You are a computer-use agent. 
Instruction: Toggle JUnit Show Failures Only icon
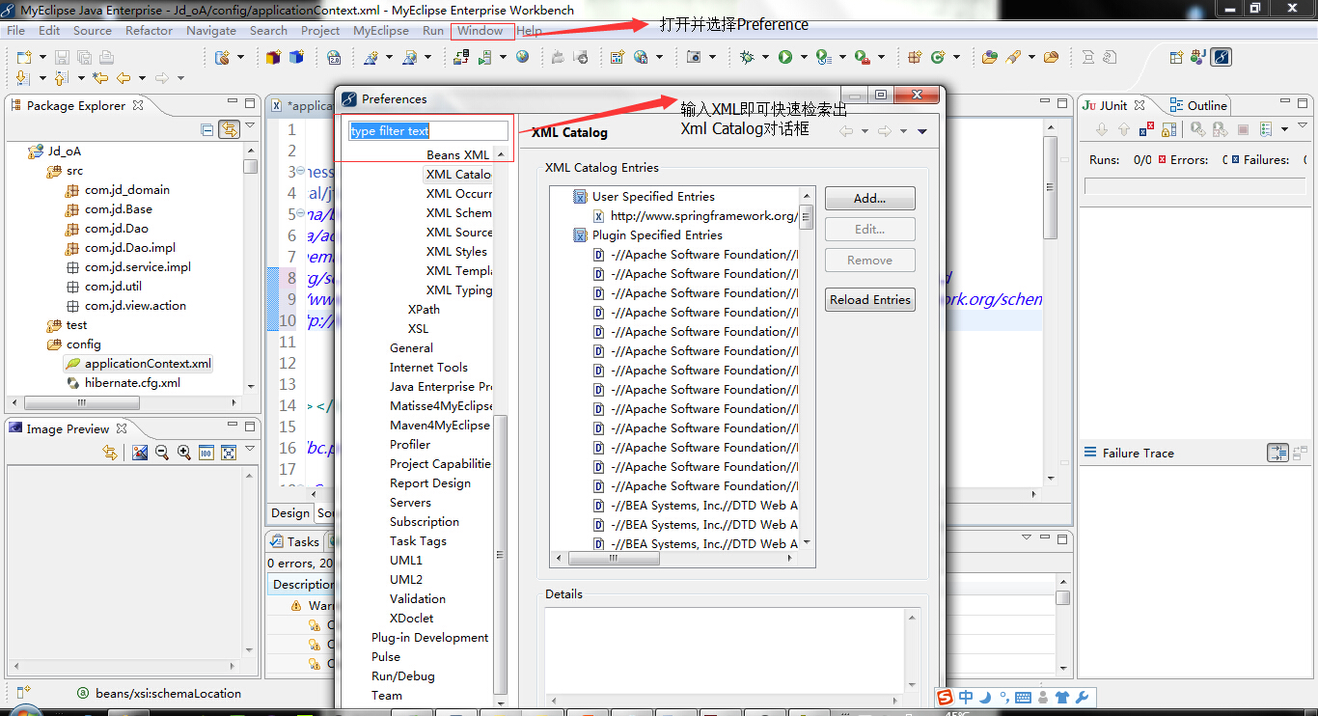1144,129
